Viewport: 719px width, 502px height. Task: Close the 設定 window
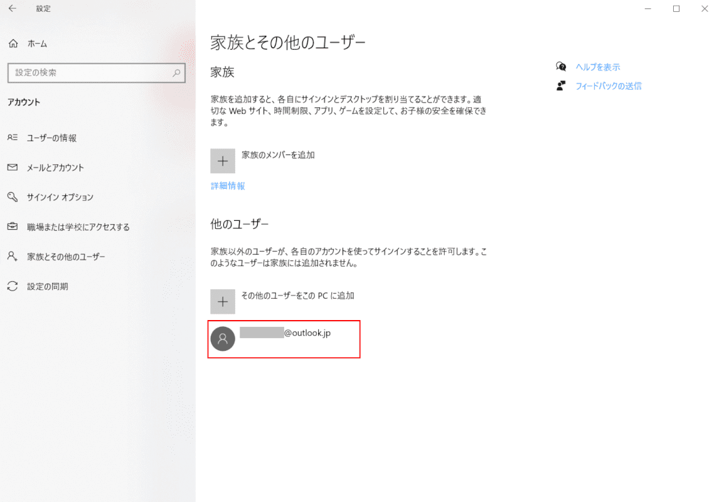[x=705, y=9]
